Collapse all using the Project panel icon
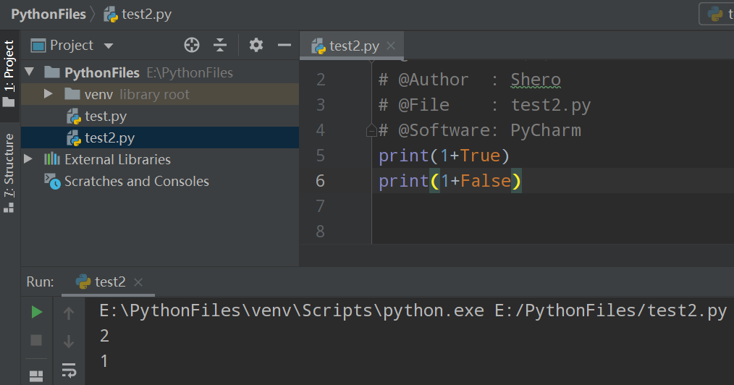Viewport: 734px width, 385px height. pyautogui.click(x=220, y=46)
